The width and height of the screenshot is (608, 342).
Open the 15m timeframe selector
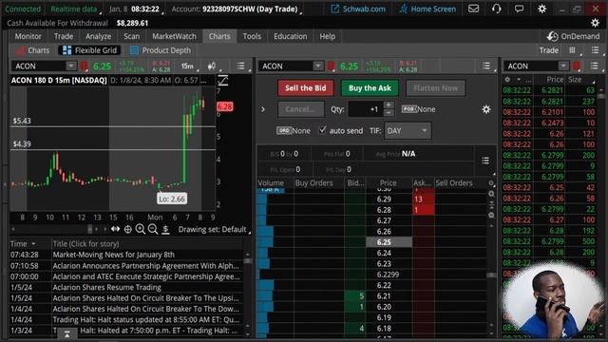(188, 66)
